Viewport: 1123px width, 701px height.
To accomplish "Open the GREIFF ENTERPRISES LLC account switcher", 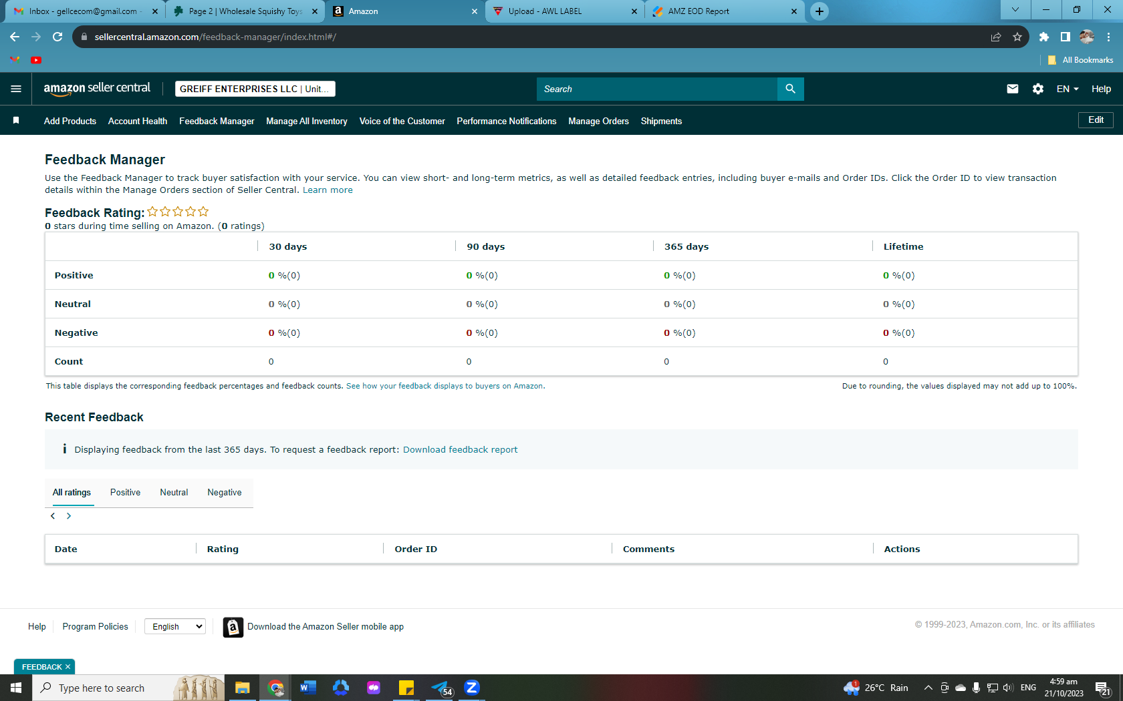I will pyautogui.click(x=255, y=89).
